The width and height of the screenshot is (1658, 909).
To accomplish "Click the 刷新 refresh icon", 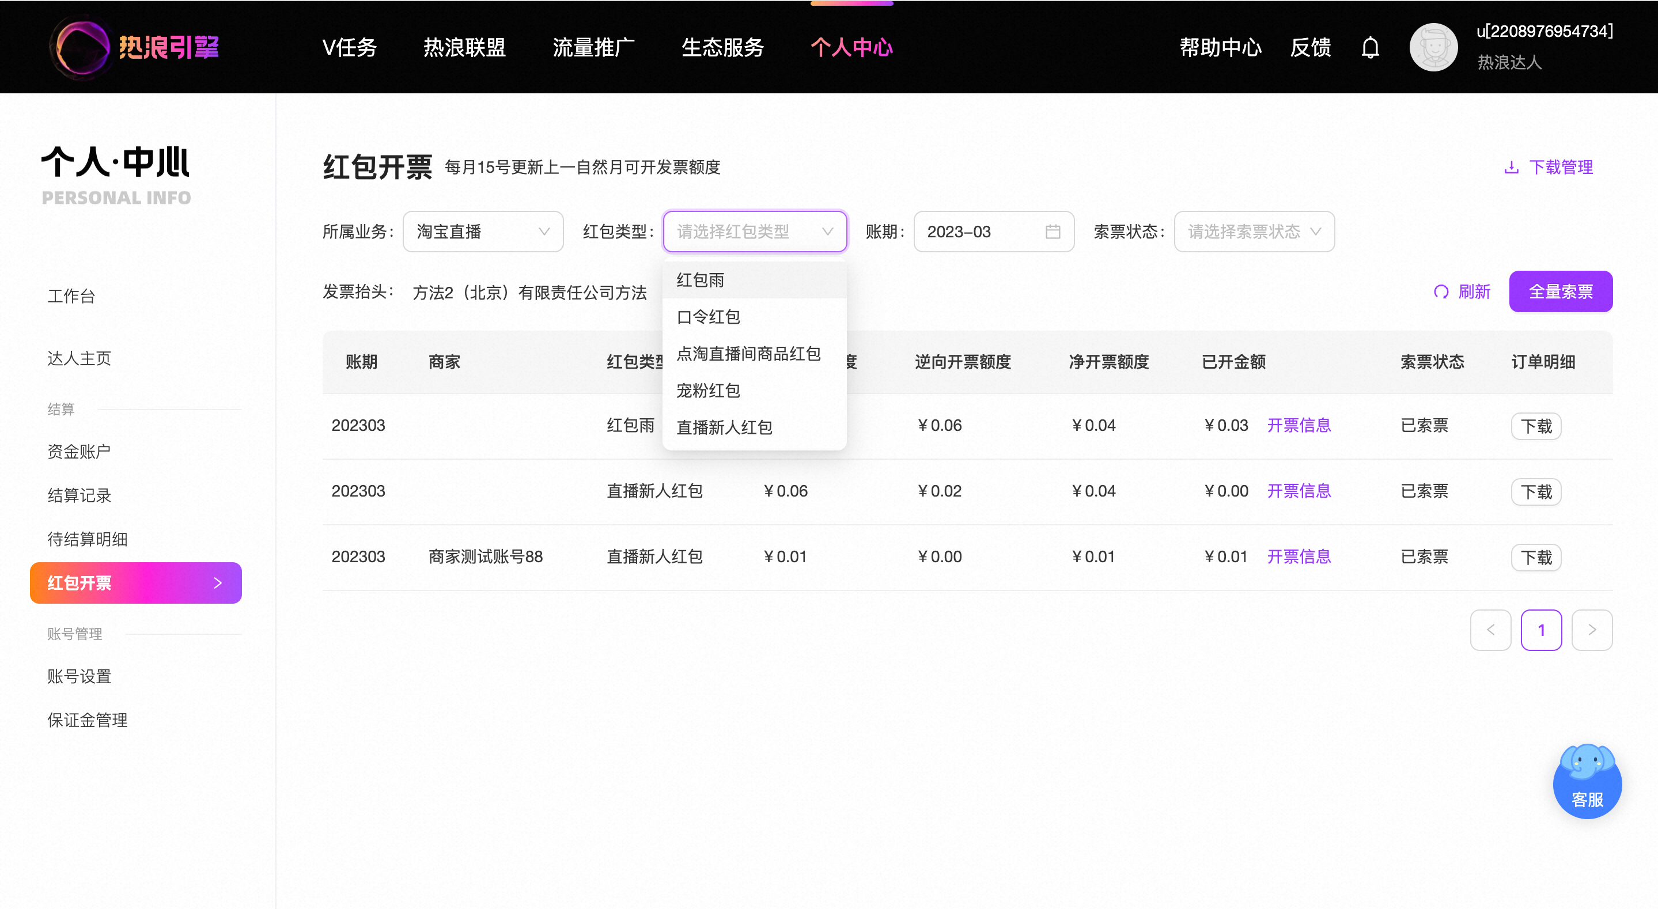I will pyautogui.click(x=1441, y=291).
